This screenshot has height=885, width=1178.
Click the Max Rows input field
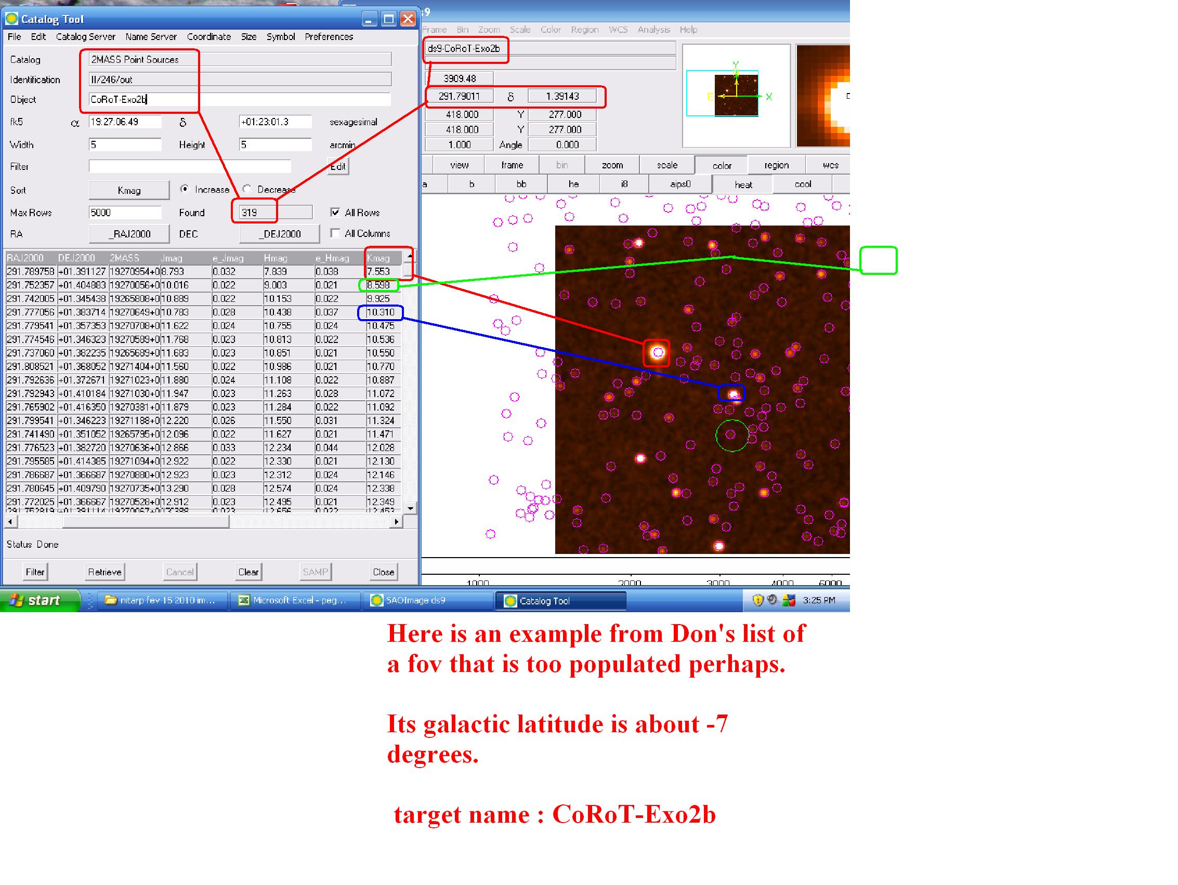click(125, 213)
